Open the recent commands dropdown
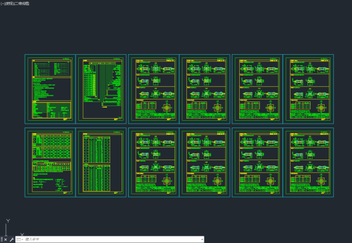Screen dimensions: 352x243 tap(20, 240)
